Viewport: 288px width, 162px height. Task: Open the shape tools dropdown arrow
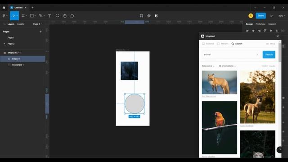[x=35, y=16]
